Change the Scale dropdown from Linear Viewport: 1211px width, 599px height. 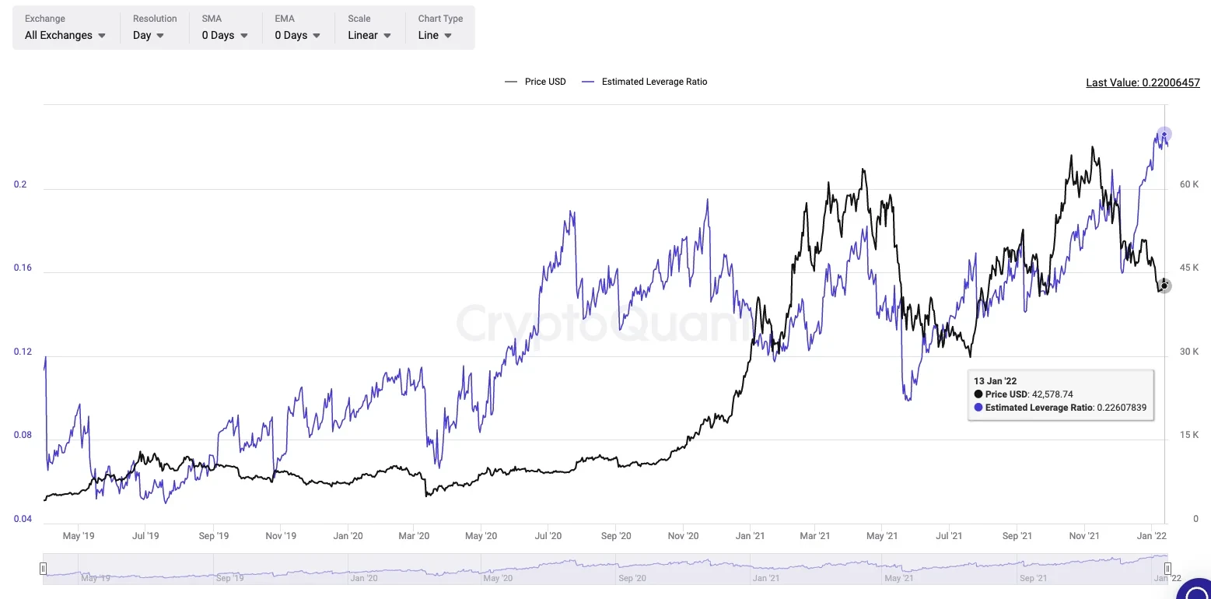369,35
